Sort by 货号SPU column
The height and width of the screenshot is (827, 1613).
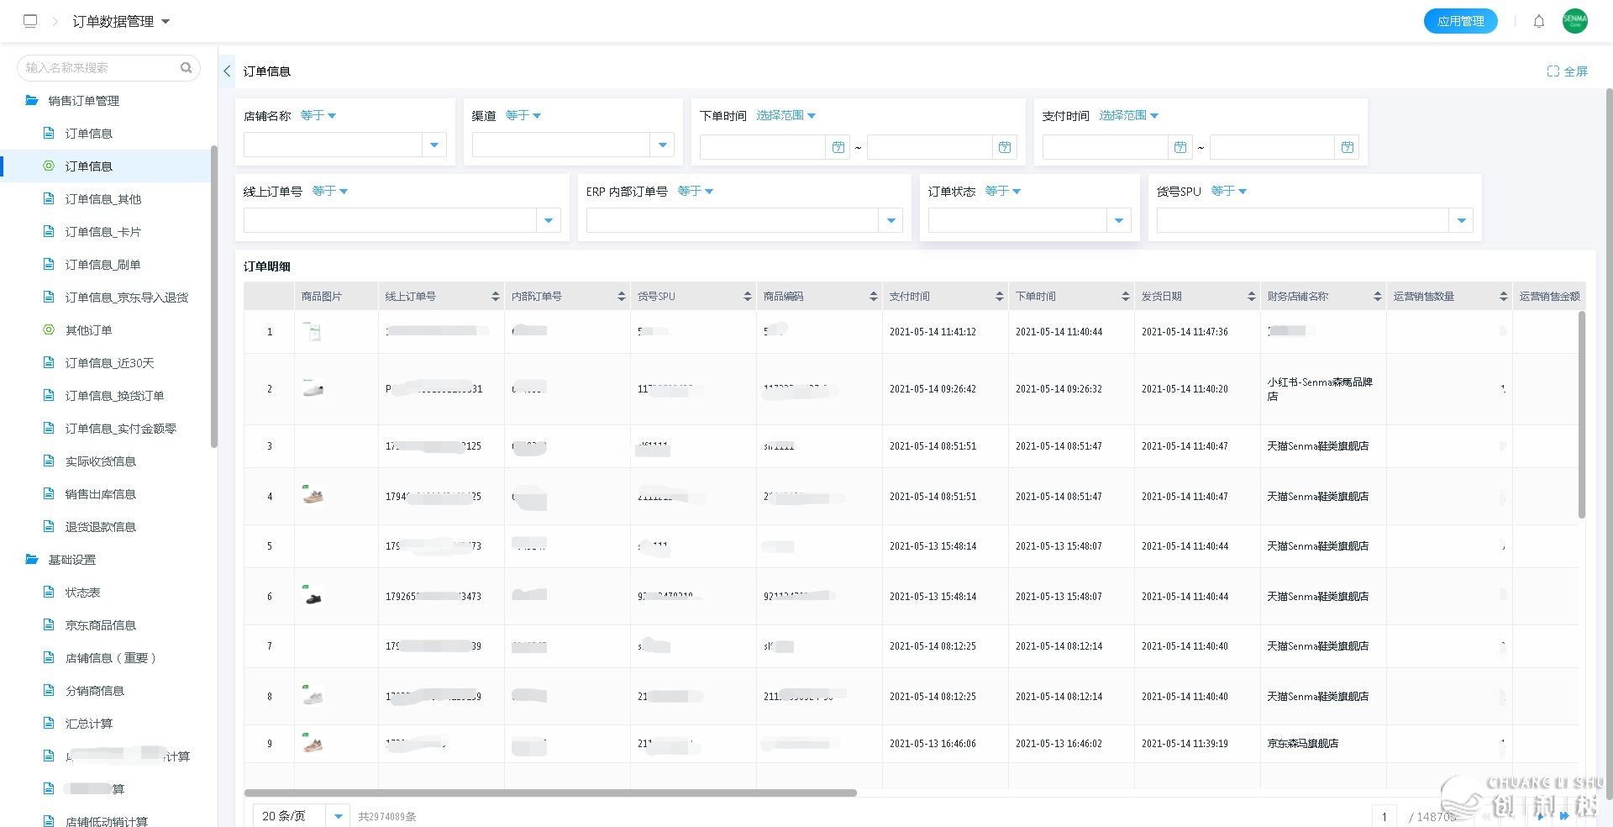click(748, 297)
